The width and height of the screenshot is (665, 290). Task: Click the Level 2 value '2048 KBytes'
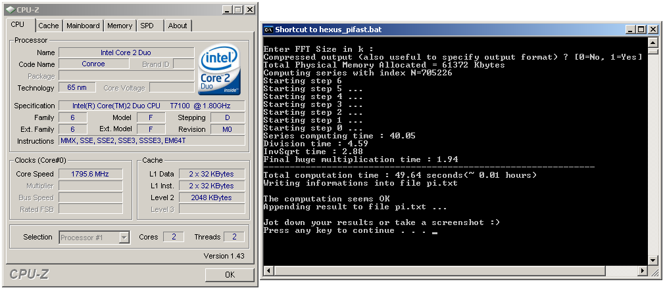212,197
